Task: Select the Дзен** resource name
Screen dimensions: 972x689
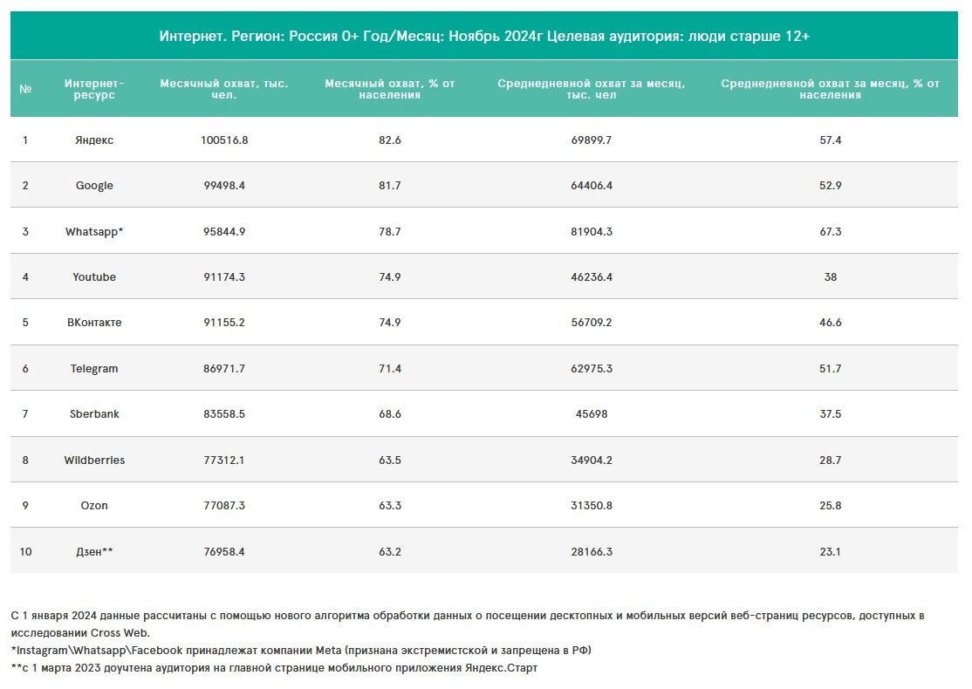Action: 94,551
